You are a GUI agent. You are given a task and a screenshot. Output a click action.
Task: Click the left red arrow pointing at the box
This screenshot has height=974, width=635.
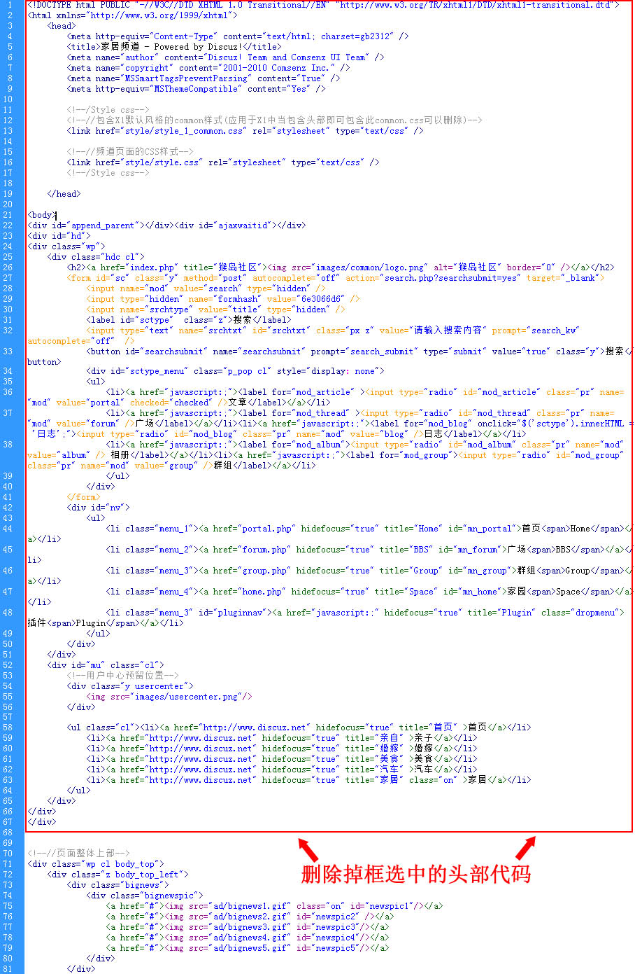pos(308,849)
